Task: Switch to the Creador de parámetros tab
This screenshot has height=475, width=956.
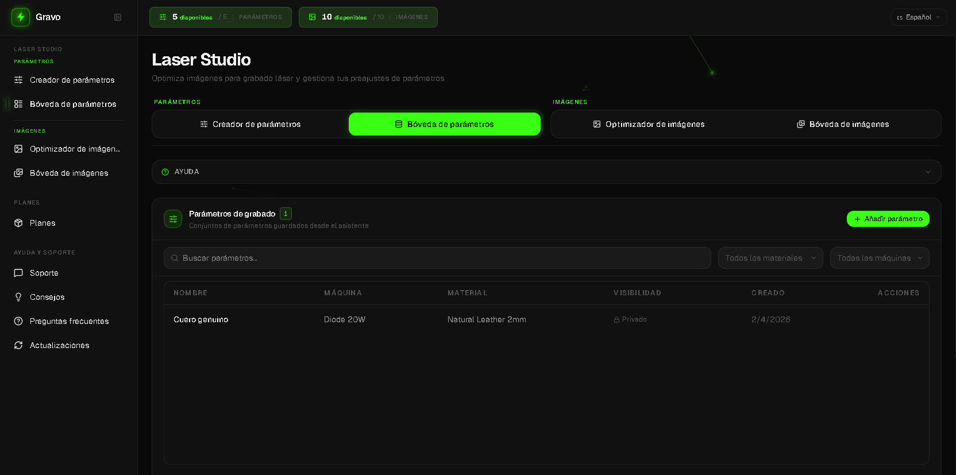Action: 250,124
